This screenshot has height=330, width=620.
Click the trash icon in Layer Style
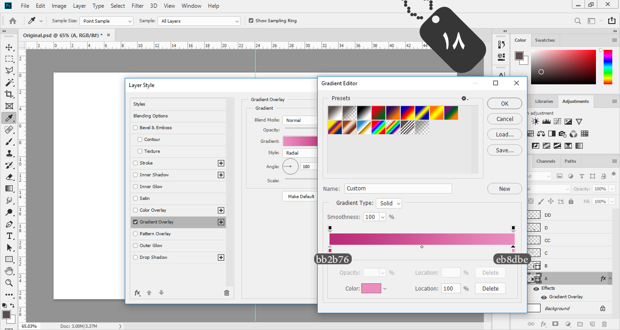click(x=227, y=293)
